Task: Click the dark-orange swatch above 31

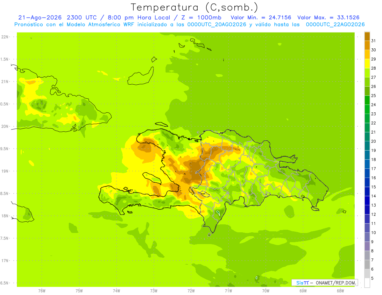Action: point(367,36)
